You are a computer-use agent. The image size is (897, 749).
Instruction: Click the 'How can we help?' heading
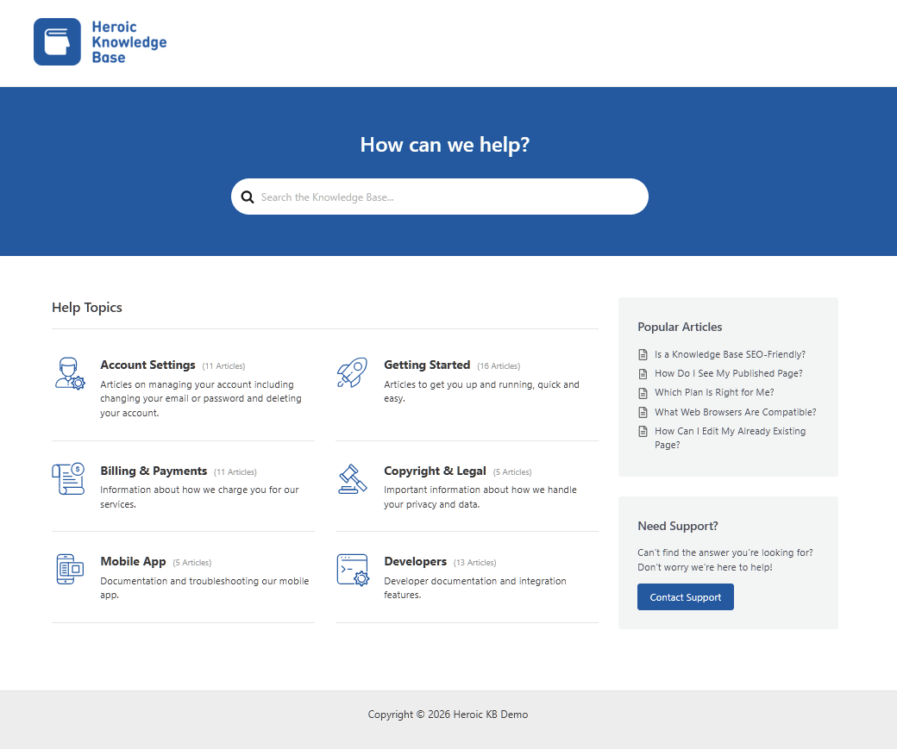(x=445, y=145)
